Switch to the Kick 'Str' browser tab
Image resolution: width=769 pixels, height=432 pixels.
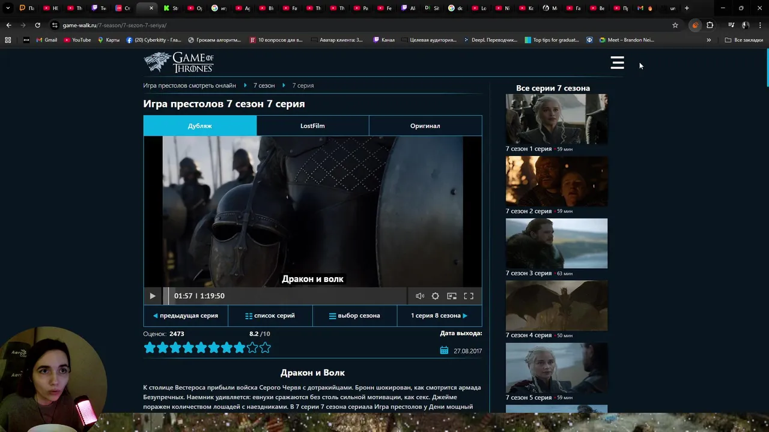tap(171, 8)
